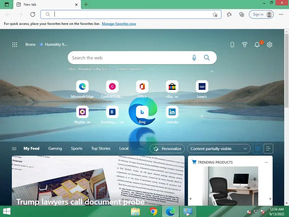Screen dimensions: 289x217
Task: Open page settings gear icon
Action: (270, 44)
